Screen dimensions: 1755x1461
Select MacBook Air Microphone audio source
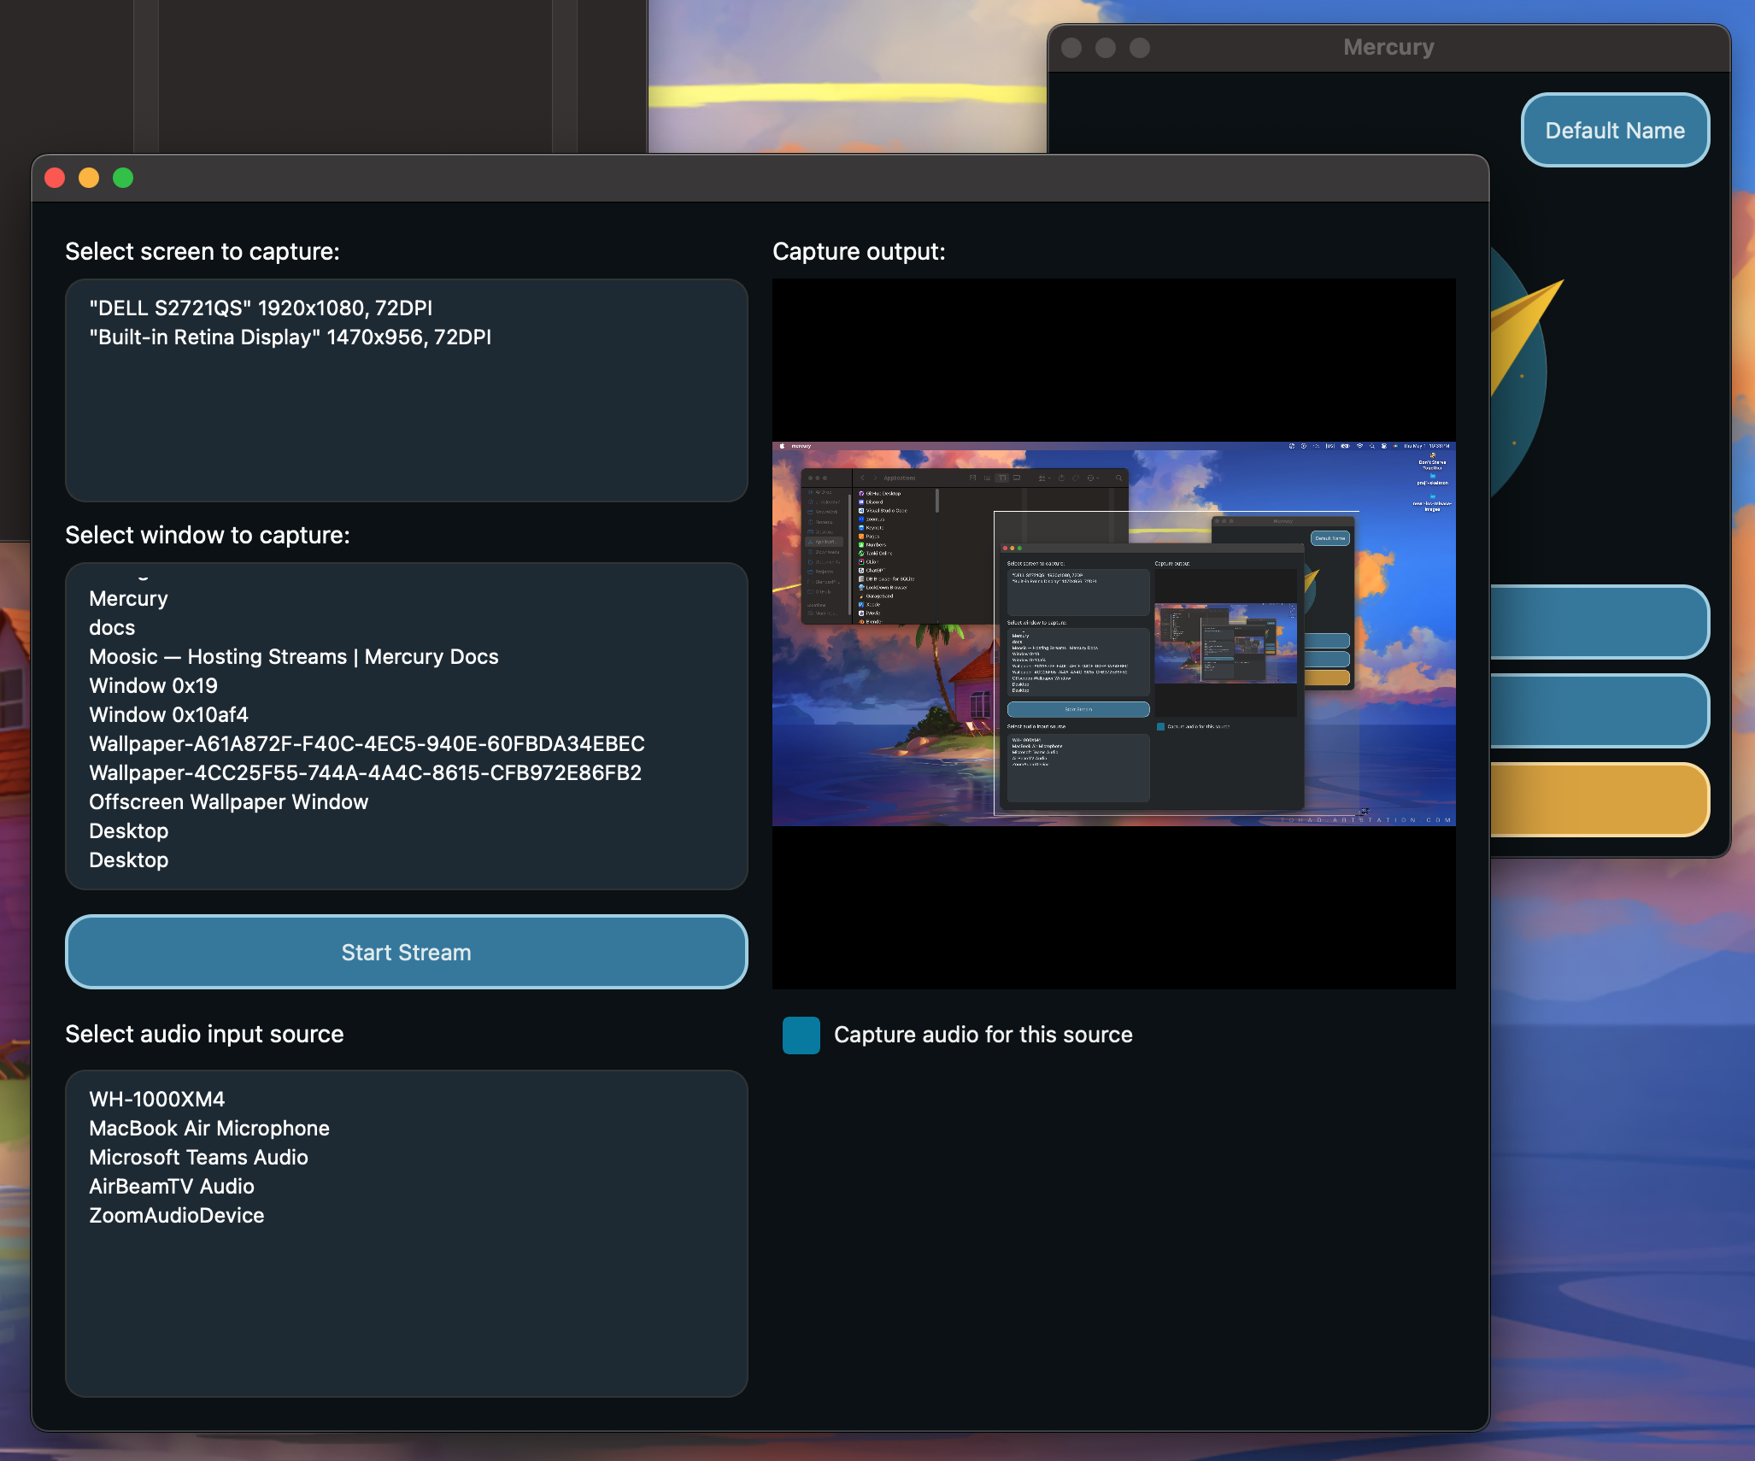tap(208, 1128)
